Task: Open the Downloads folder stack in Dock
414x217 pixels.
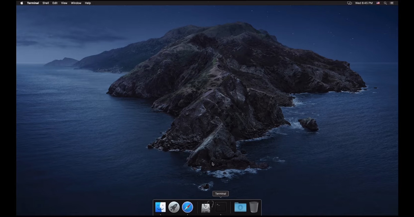Action: click(240, 207)
